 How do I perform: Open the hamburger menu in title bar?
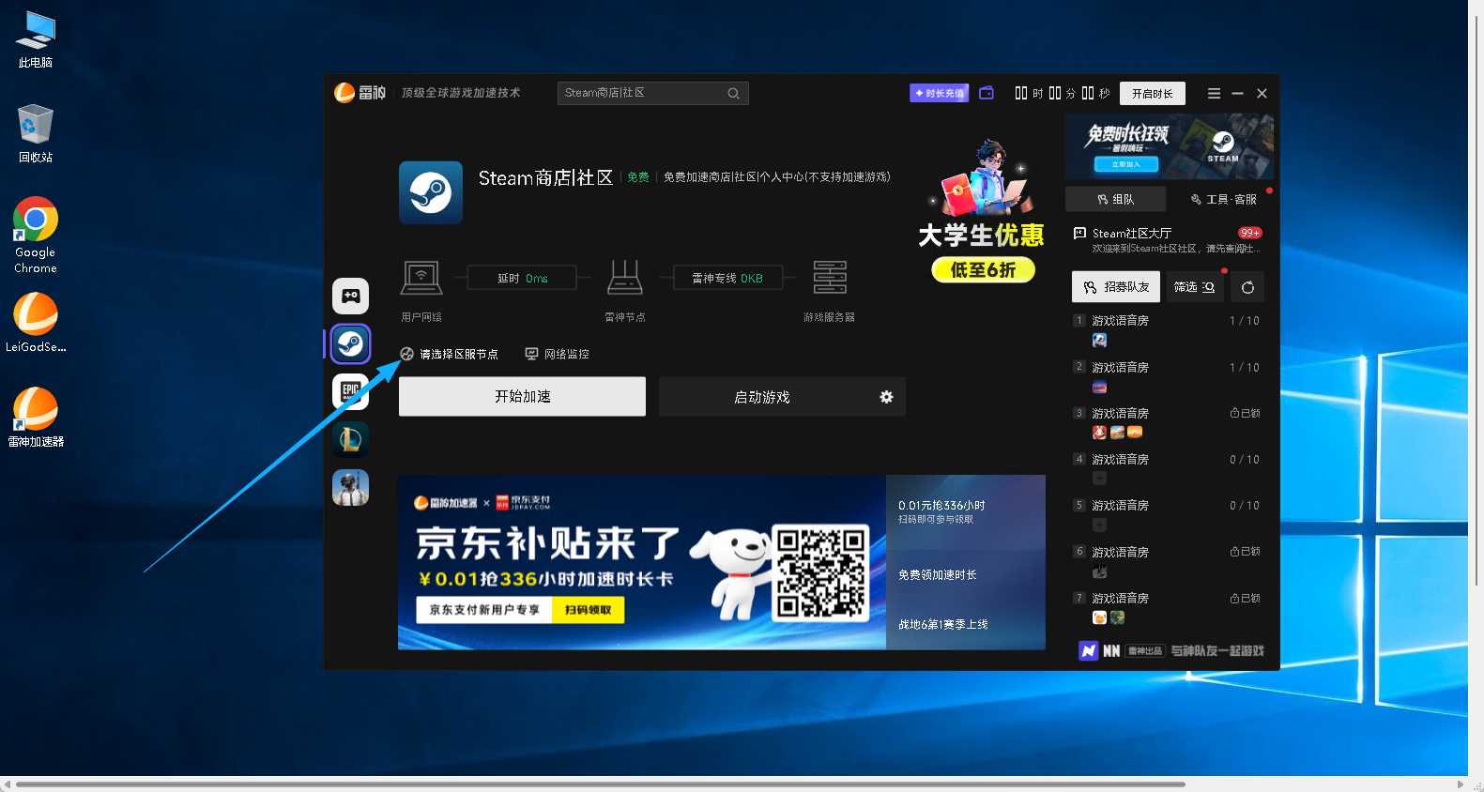click(x=1214, y=94)
